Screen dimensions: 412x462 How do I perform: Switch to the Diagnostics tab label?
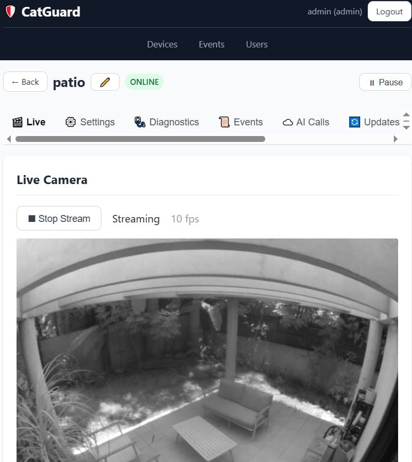174,122
